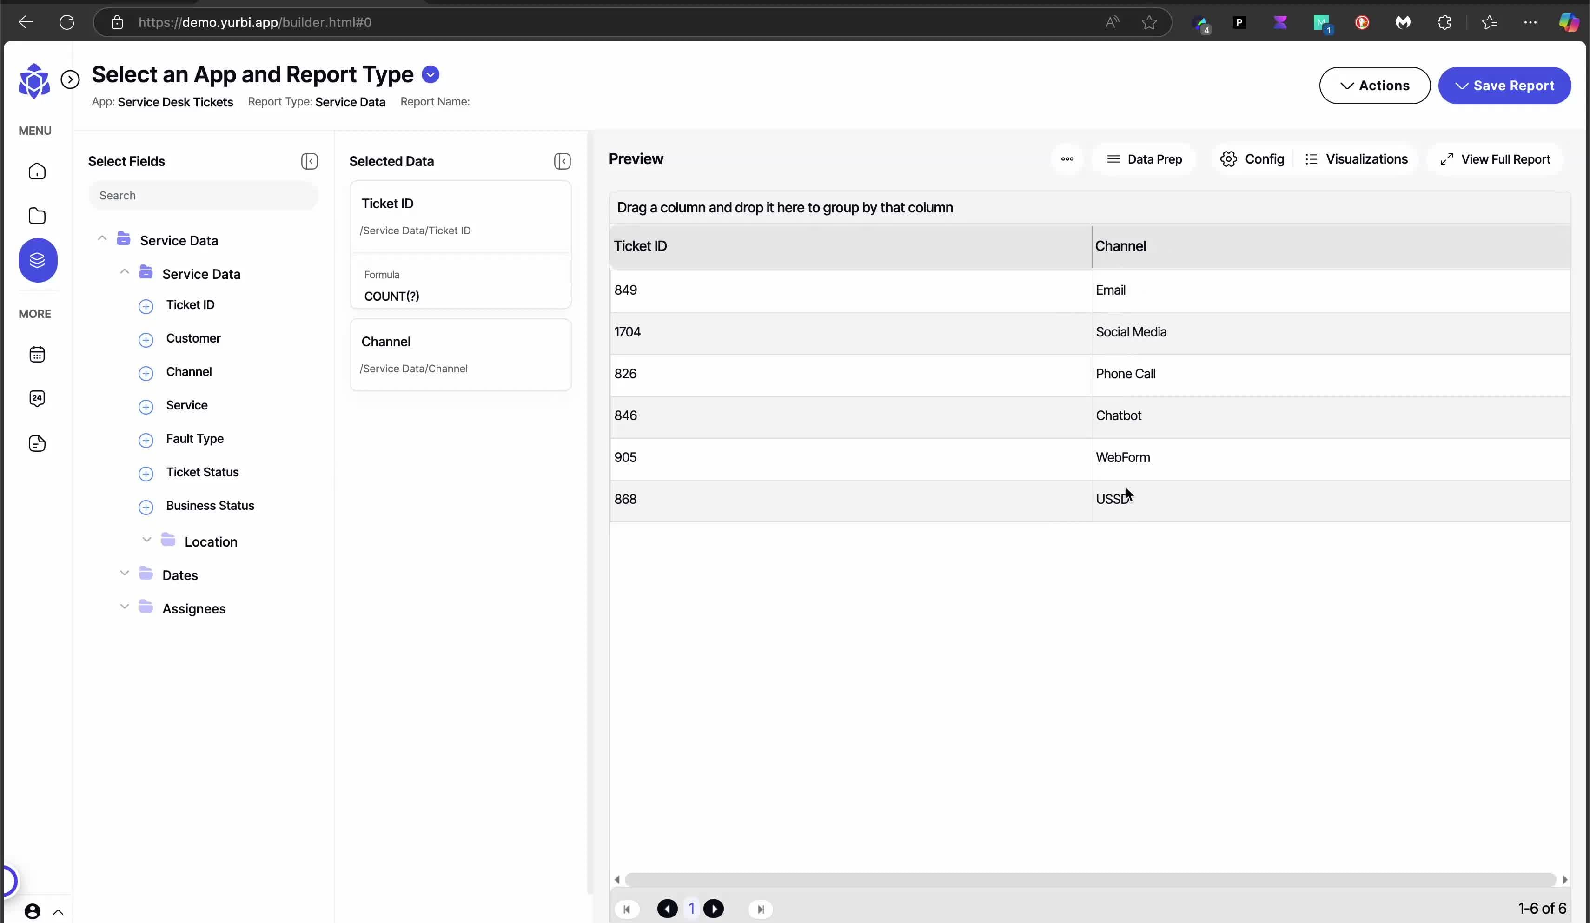
Task: Click the Save Report button
Action: [1504, 86]
